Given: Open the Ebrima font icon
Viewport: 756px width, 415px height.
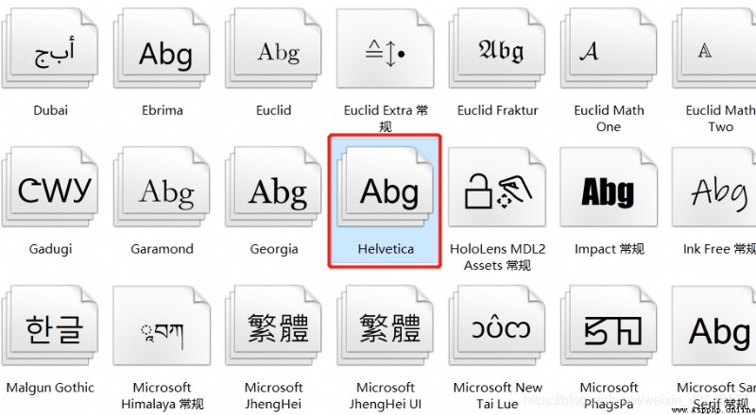Looking at the screenshot, I should pyautogui.click(x=162, y=48).
